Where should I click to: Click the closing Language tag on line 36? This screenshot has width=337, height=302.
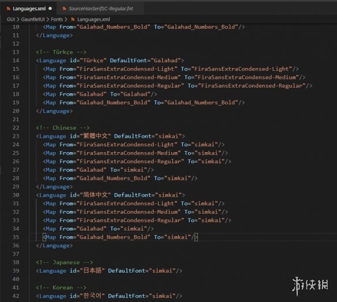[54, 246]
